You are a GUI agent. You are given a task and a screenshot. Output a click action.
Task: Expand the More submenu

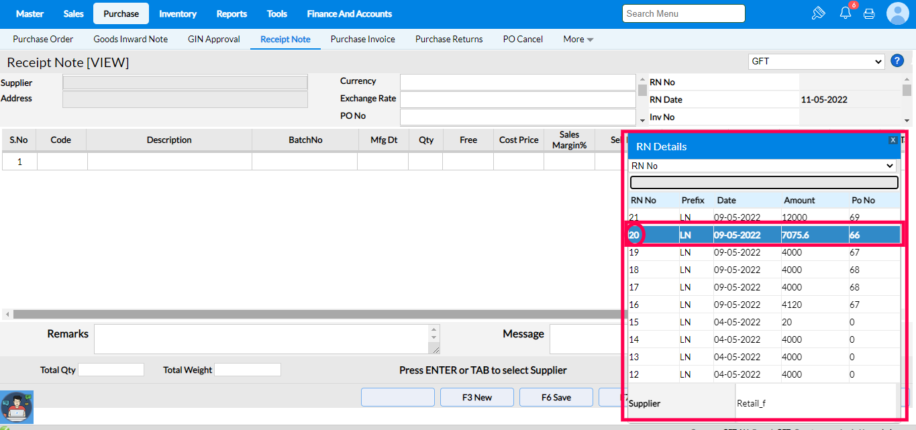(x=578, y=40)
